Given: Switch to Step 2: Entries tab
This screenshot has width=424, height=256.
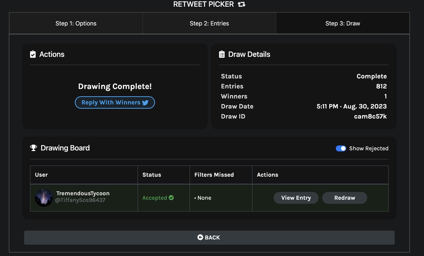Looking at the screenshot, I should [210, 23].
